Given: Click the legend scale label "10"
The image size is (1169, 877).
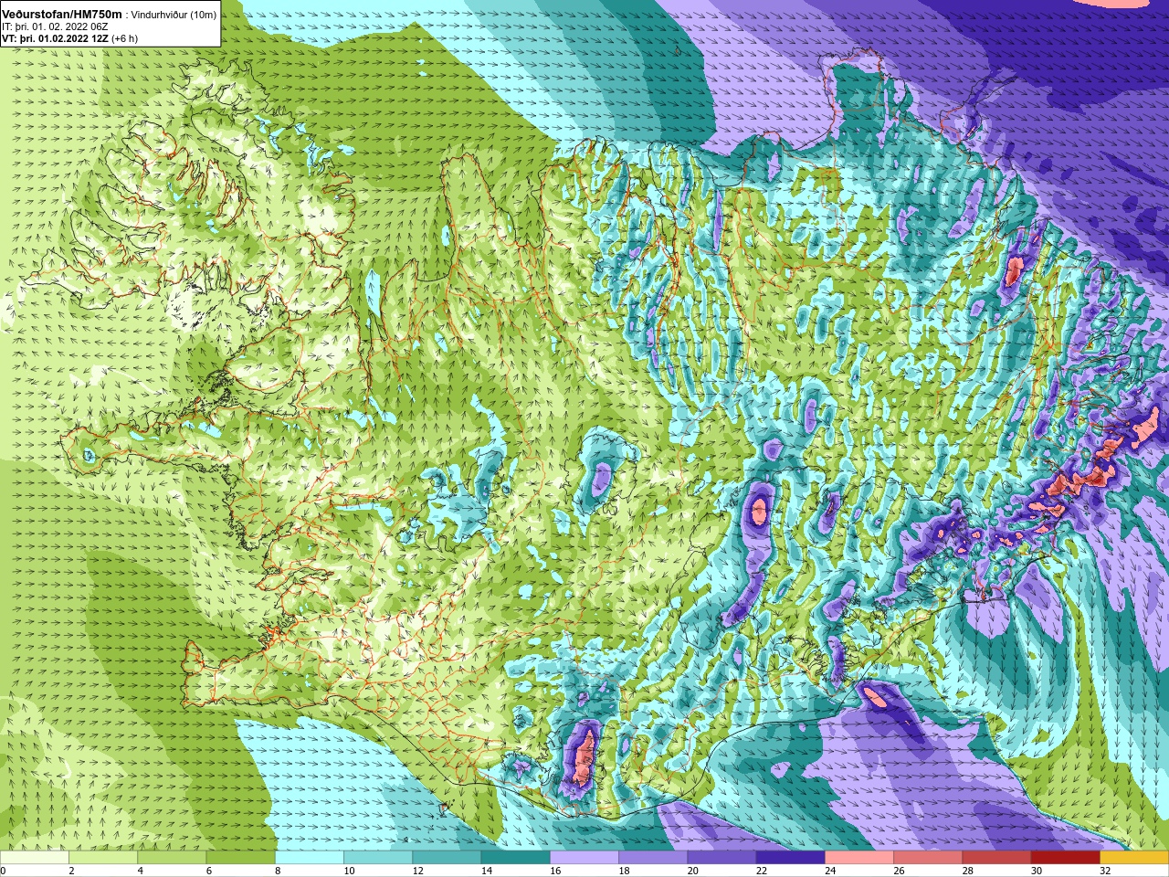Looking at the screenshot, I should coord(349,871).
